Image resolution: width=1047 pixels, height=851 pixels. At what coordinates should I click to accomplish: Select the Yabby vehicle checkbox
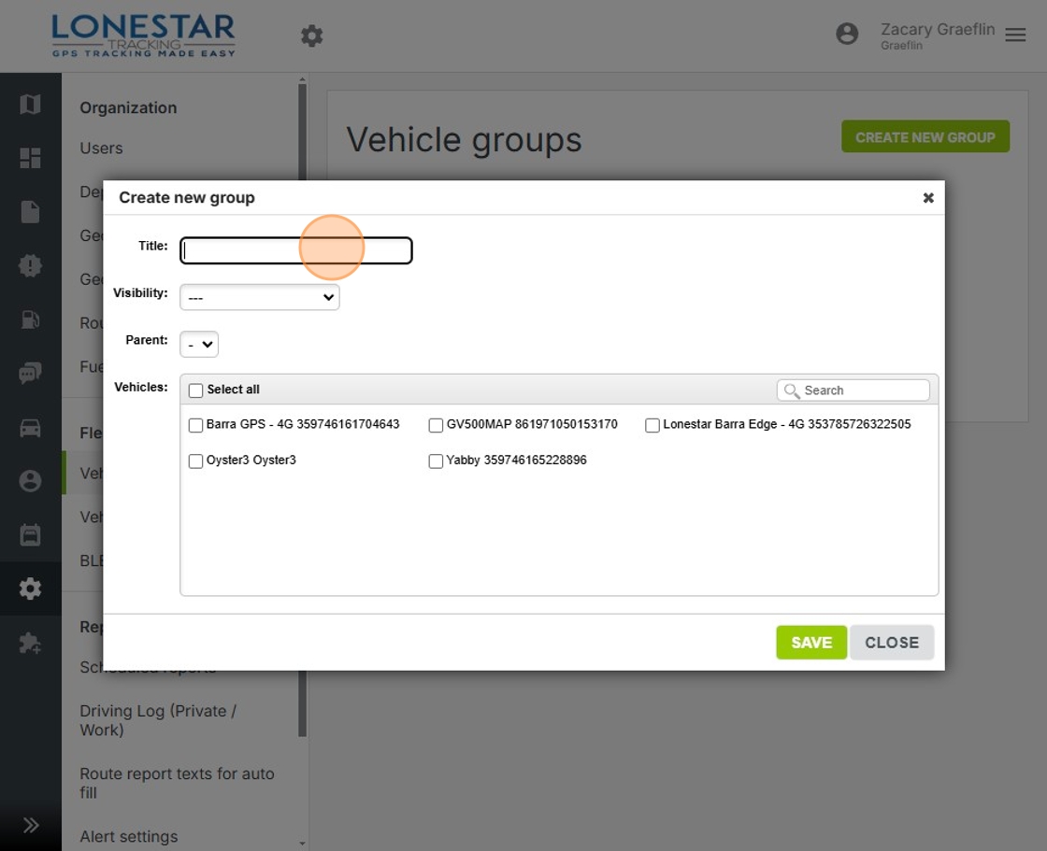pyautogui.click(x=436, y=461)
